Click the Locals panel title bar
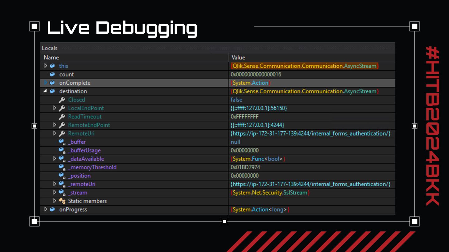449x252 pixels. 218,48
